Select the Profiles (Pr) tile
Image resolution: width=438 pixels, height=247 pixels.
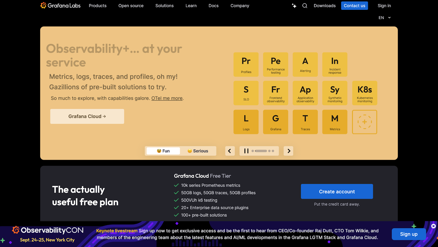(x=246, y=65)
